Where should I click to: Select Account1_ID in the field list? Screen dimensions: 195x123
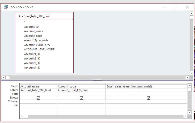point(32,54)
